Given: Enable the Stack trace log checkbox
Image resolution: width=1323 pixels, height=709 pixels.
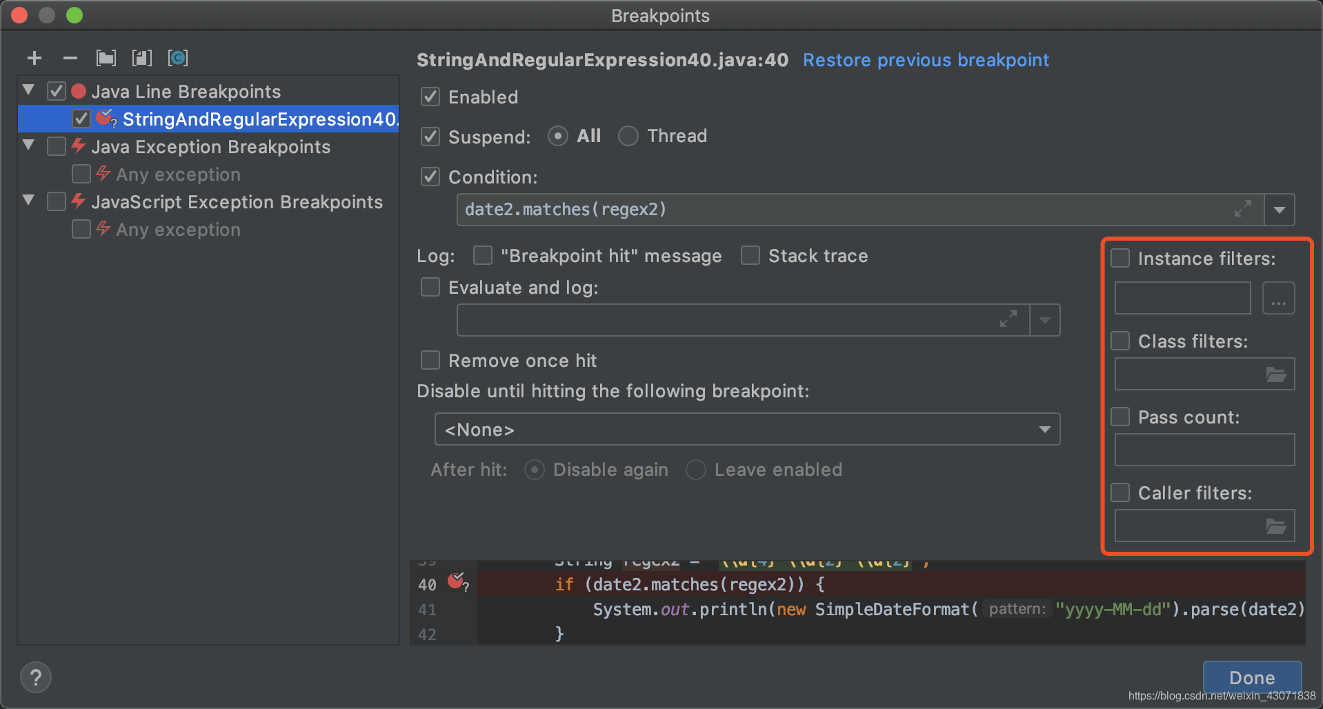Looking at the screenshot, I should 750,255.
